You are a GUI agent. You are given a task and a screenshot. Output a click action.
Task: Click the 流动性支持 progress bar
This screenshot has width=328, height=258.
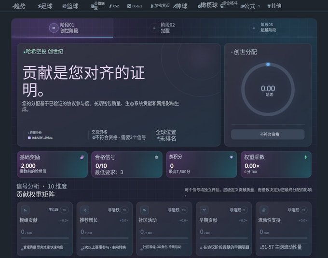[x=284, y=238]
